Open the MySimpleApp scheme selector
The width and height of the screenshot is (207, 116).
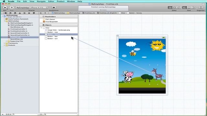tap(32, 8)
